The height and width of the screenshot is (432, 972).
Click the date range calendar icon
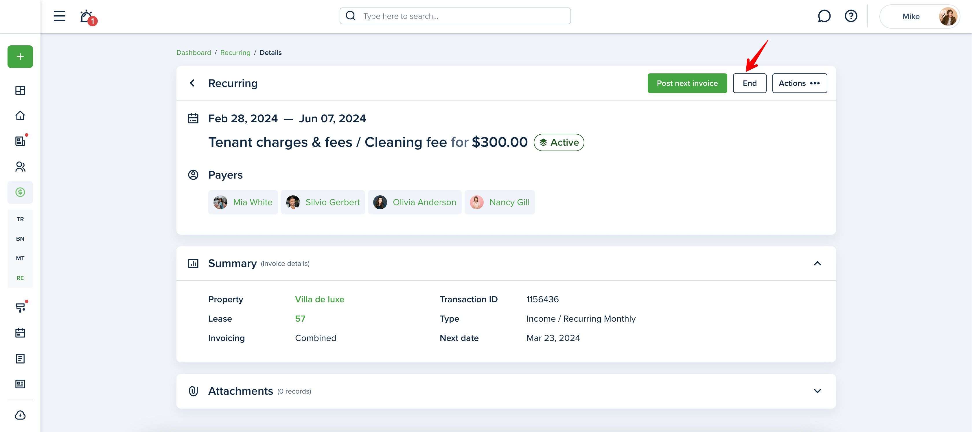(x=193, y=118)
